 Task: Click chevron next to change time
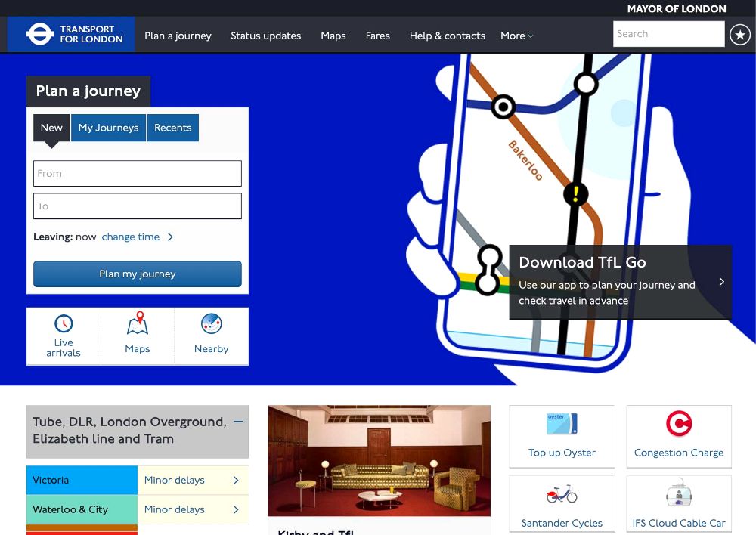(x=170, y=237)
